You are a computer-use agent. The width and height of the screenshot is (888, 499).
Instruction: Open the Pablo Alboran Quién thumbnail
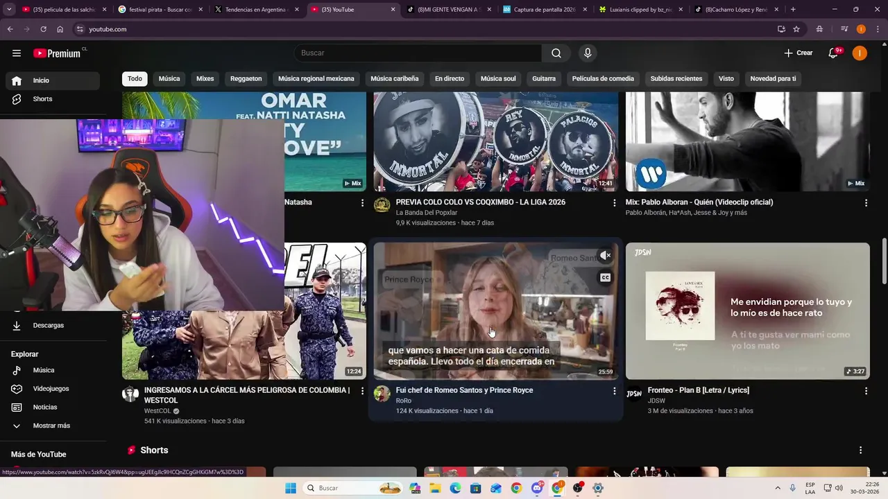(747, 141)
